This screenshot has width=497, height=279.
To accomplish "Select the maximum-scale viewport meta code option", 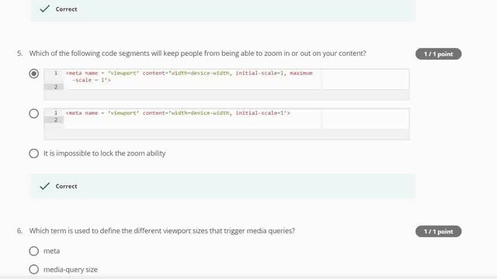I will click(x=34, y=74).
